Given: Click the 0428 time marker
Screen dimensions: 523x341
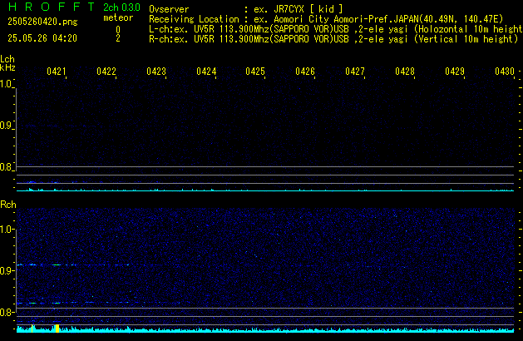Looking at the screenshot, I should (405, 72).
